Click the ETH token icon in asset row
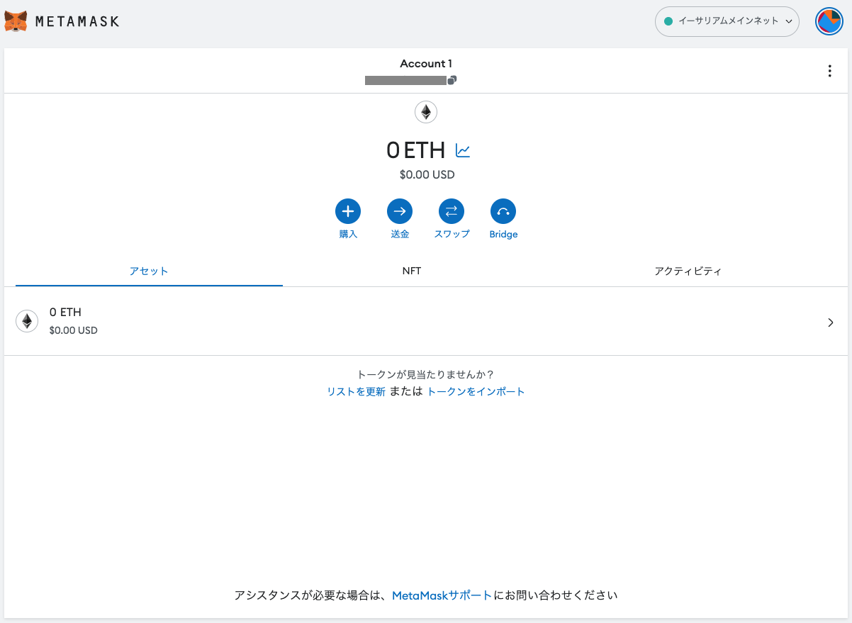The width and height of the screenshot is (852, 623). [27, 321]
